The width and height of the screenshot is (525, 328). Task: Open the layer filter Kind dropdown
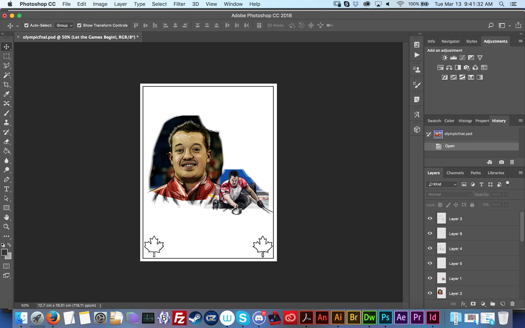(x=442, y=184)
